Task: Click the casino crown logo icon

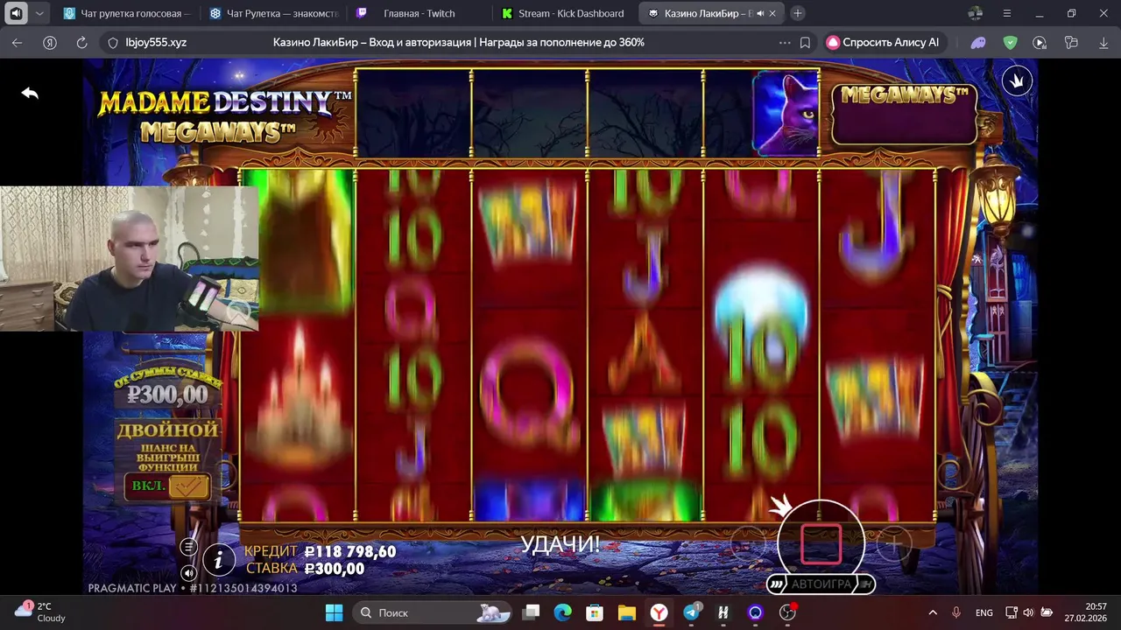Action: point(1018,81)
